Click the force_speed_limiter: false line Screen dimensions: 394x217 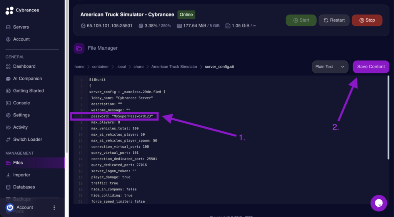[118, 202]
